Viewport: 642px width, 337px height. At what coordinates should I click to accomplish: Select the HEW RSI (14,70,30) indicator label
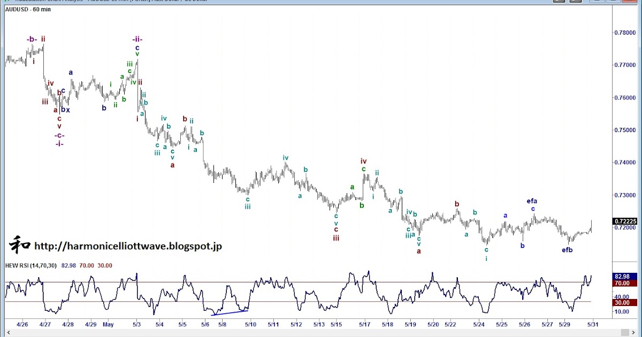pyautogui.click(x=32, y=265)
